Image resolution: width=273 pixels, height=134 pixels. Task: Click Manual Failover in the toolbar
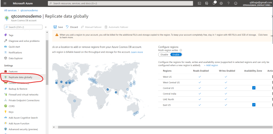pyautogui.click(x=91, y=27)
